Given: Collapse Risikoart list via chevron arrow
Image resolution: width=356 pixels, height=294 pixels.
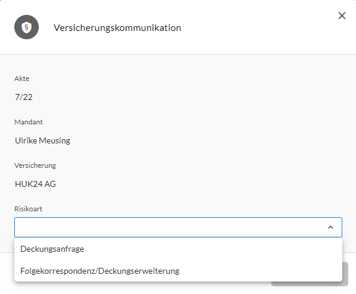Looking at the screenshot, I should pyautogui.click(x=330, y=227).
